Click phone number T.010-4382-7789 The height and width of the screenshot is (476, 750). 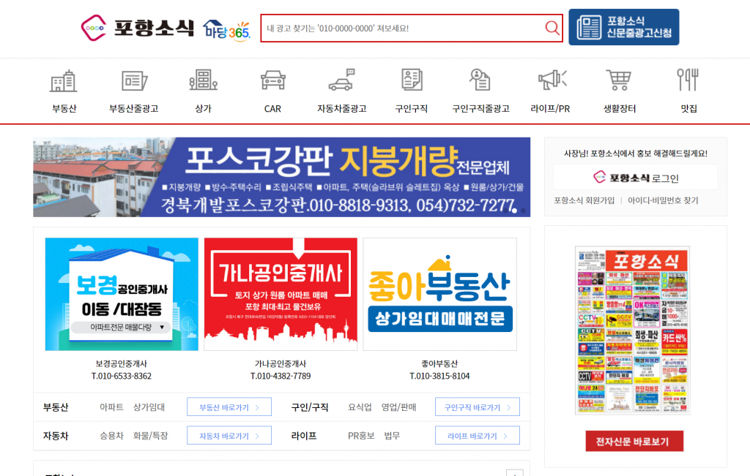coord(281,377)
